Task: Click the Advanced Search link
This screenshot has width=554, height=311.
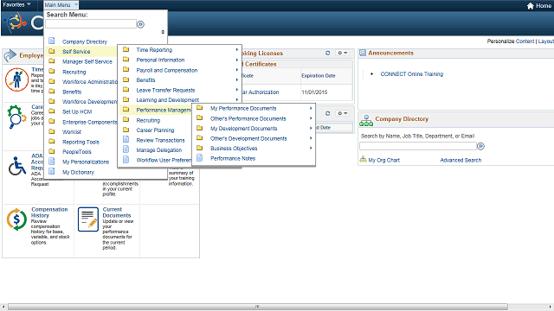Action: [461, 160]
